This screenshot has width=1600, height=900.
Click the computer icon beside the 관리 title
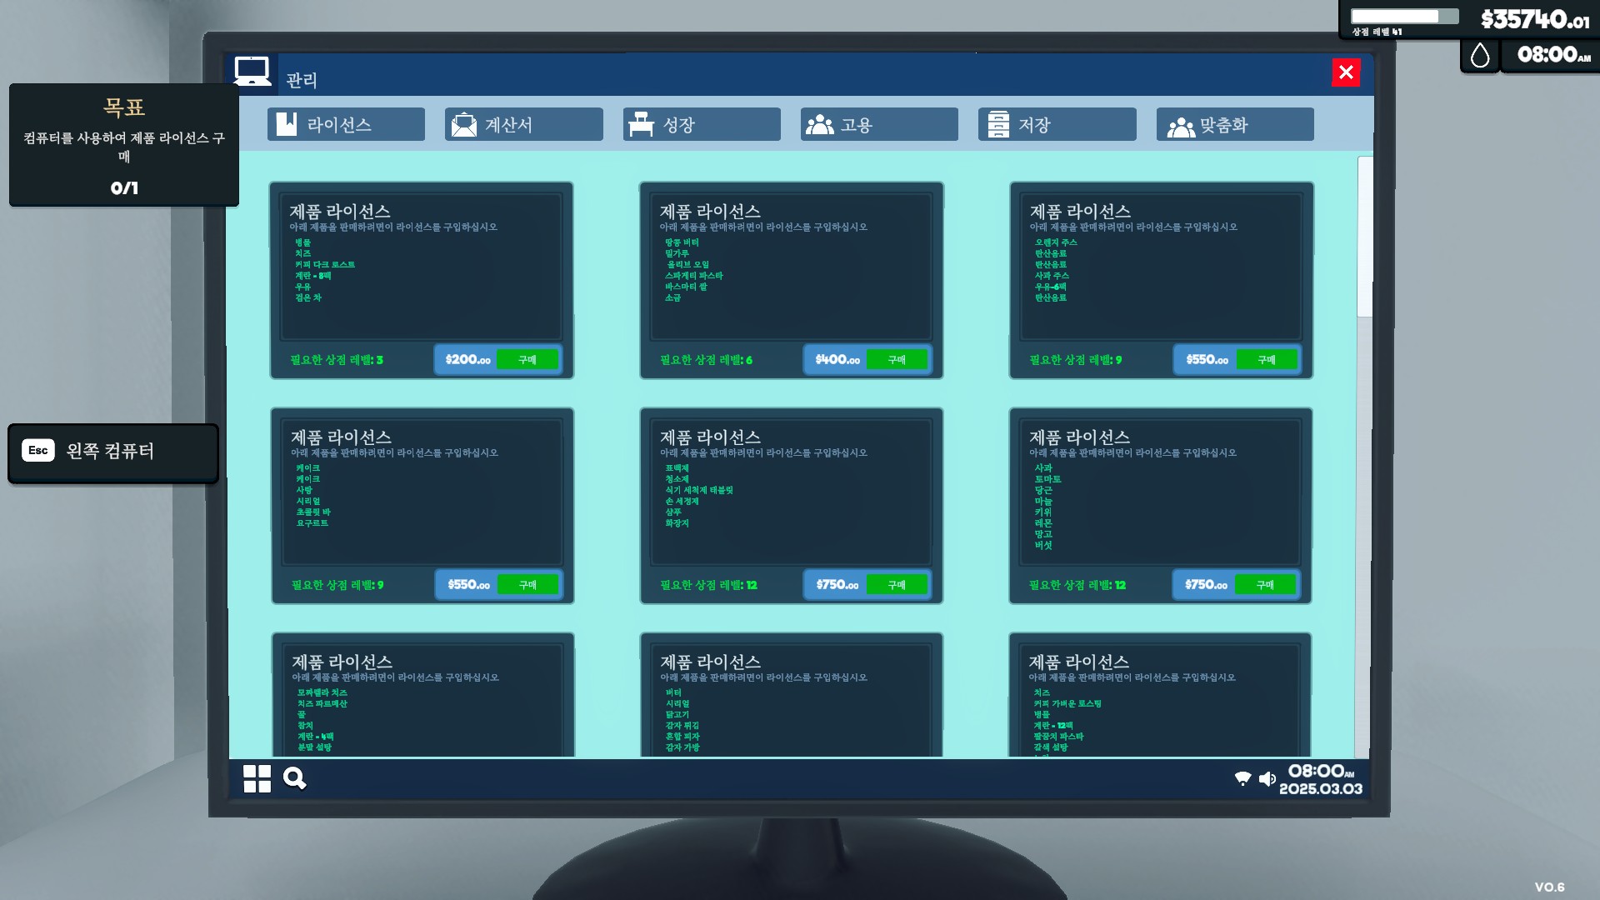(x=252, y=72)
